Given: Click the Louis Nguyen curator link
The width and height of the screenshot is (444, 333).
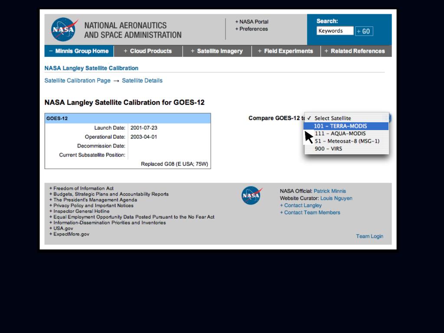Looking at the screenshot, I should [336, 198].
